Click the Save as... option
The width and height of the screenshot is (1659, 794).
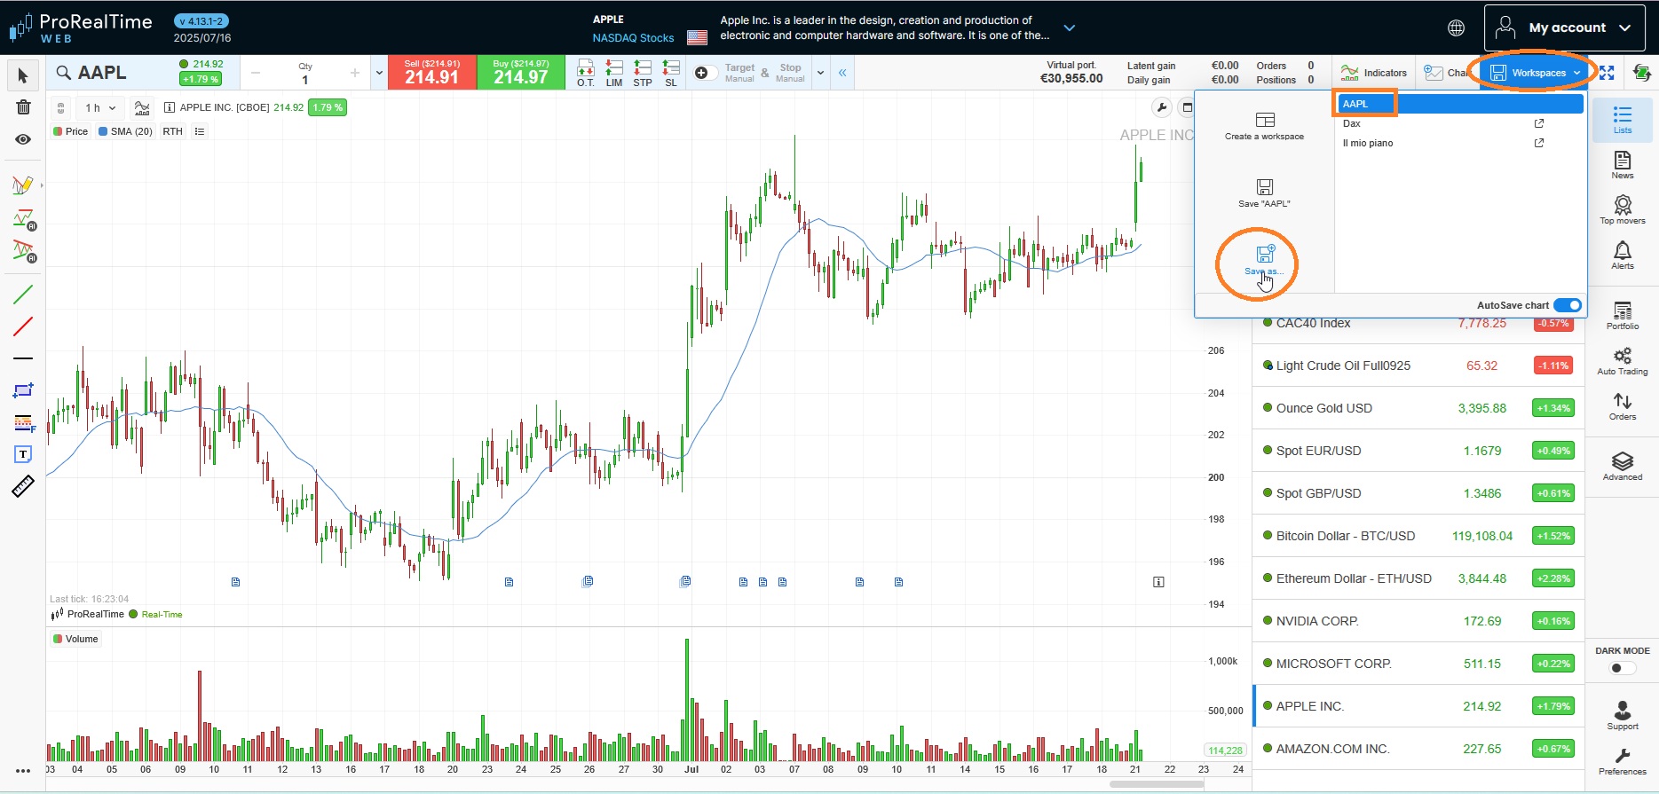(x=1264, y=261)
